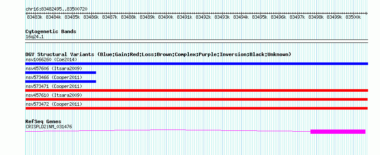Open variant label nsv457606 (Itsara2009)
This screenshot has height=155, width=380.
pos(54,69)
